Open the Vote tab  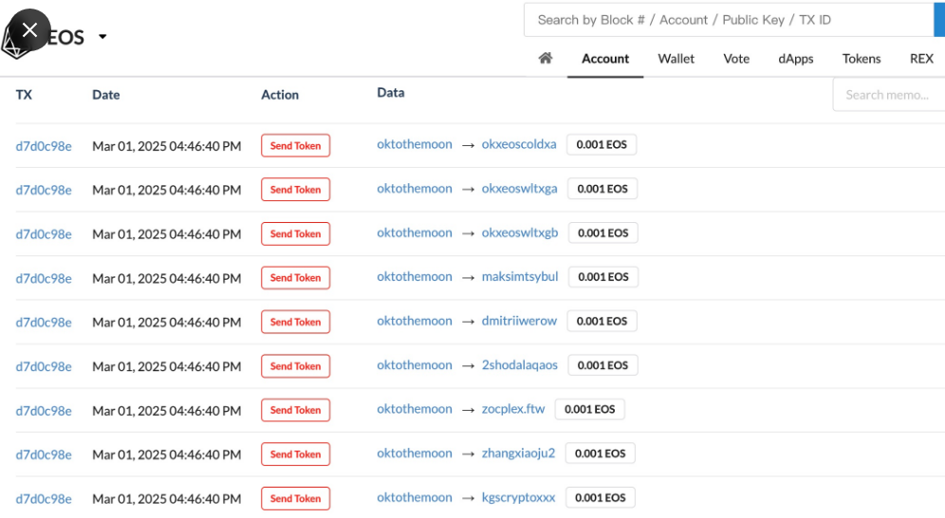click(736, 59)
